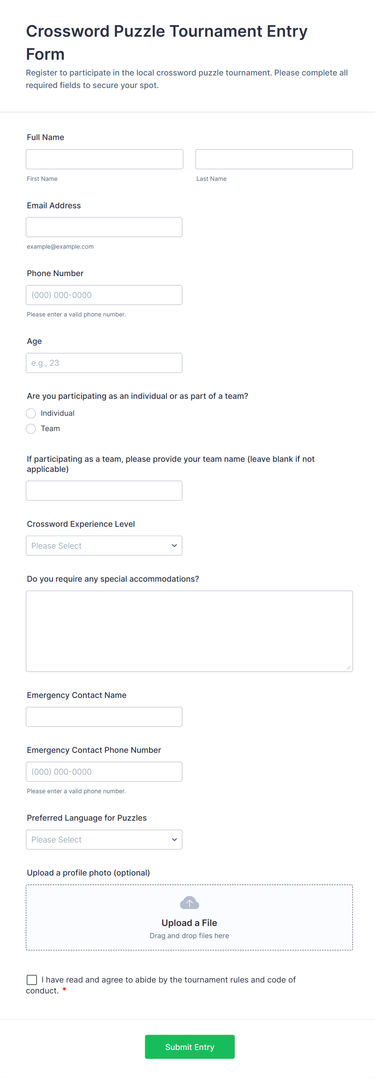Click the Preferred Language dropdown chevron arrow

pos(174,839)
